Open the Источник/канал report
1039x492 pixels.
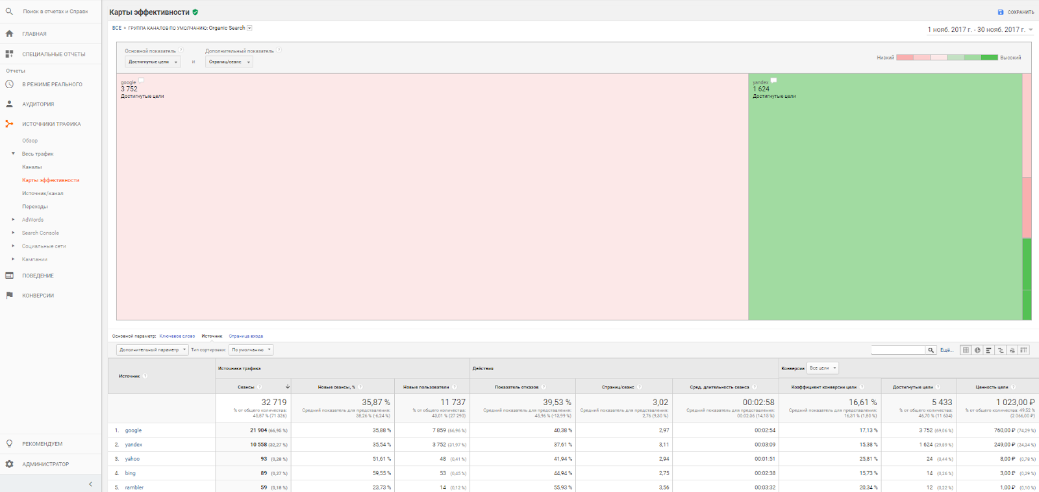click(43, 193)
